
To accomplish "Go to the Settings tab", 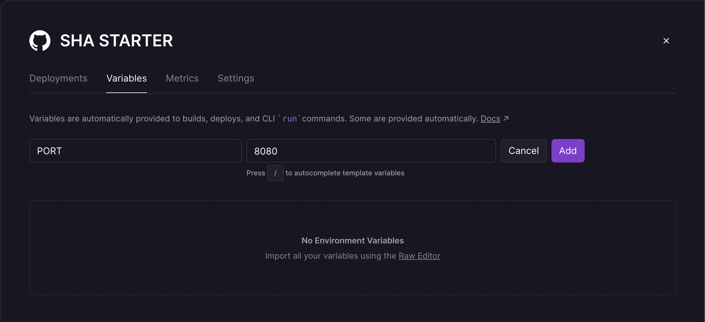I will tap(236, 78).
